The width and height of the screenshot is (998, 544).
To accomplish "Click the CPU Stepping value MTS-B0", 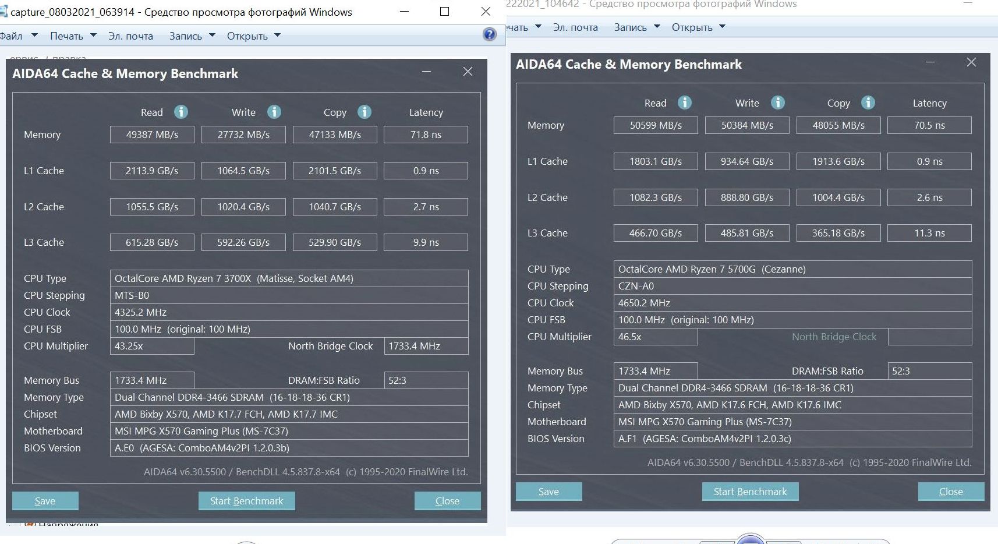I will (289, 295).
